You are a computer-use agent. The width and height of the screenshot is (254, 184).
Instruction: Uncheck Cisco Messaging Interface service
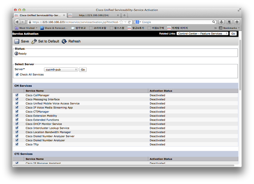tap(17, 99)
